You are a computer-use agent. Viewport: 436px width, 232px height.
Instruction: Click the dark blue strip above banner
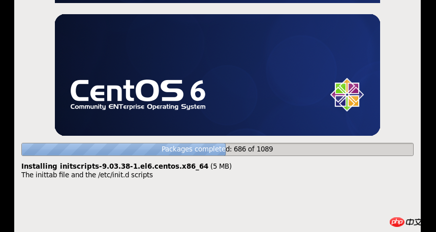[217, 1]
